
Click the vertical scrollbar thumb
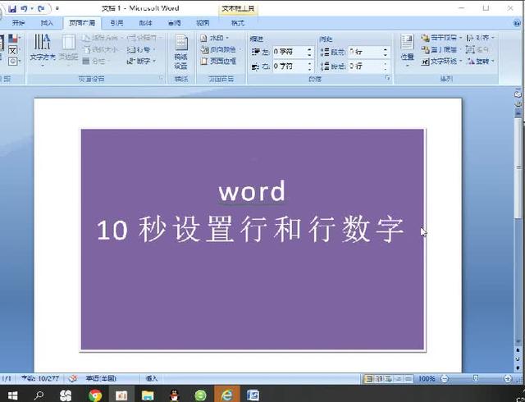518,167
